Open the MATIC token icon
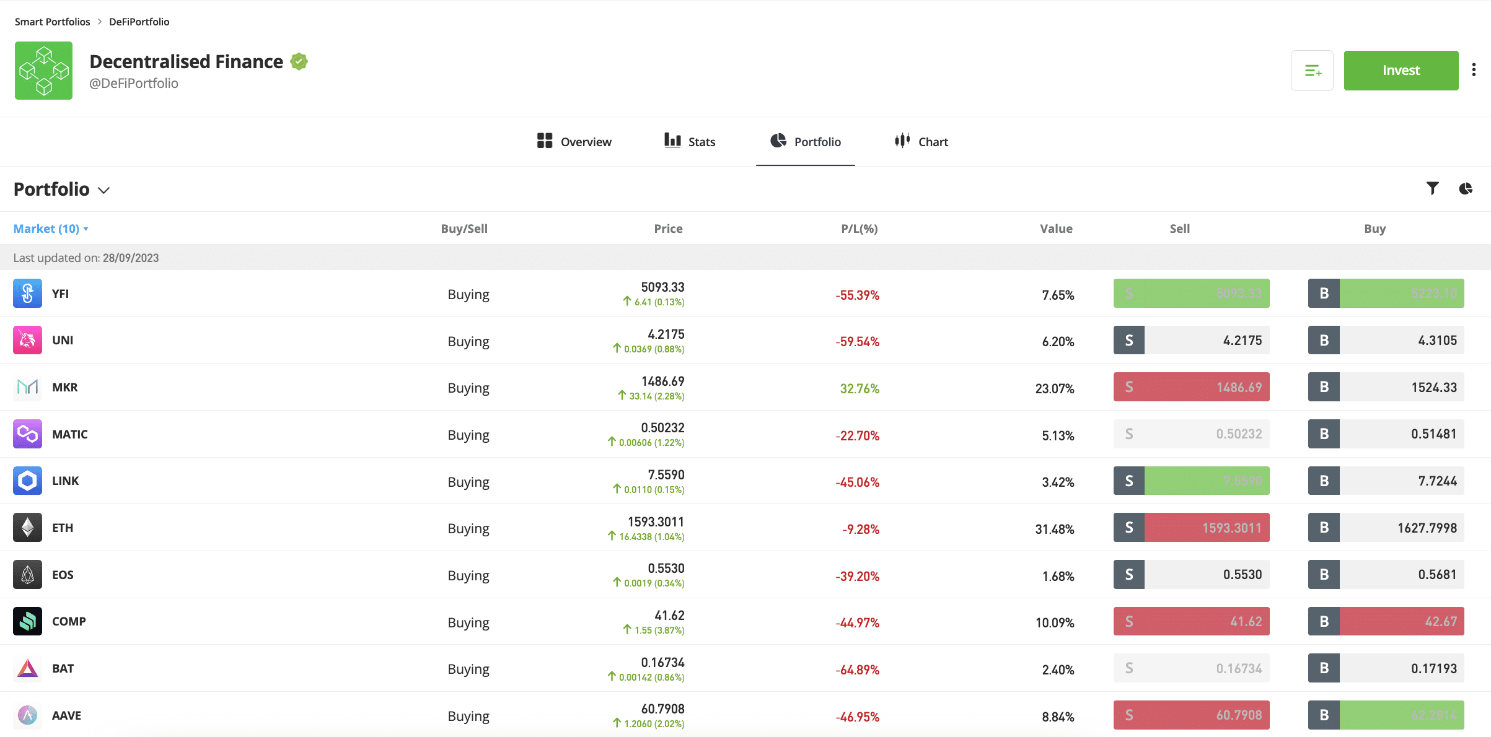The width and height of the screenshot is (1491, 737). tap(27, 434)
